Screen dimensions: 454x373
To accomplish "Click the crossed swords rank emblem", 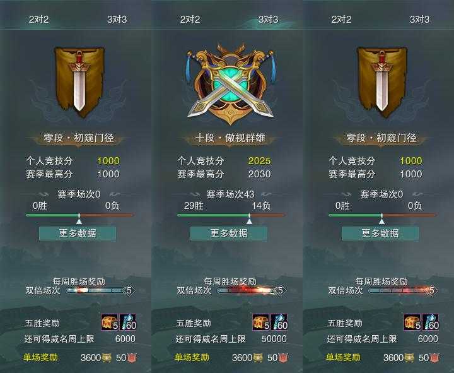I will click(230, 84).
